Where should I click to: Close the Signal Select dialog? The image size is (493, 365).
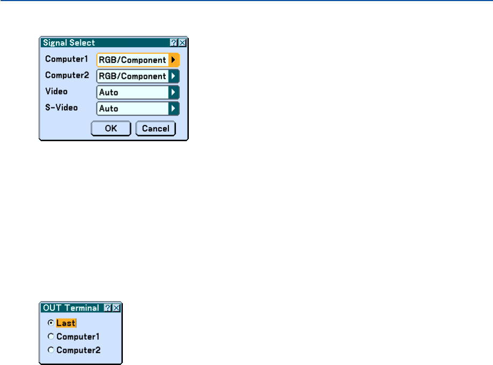[x=182, y=43]
